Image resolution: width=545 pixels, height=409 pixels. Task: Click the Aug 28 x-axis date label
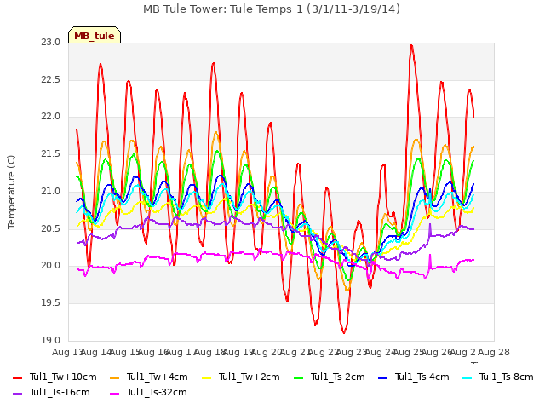click(x=494, y=352)
